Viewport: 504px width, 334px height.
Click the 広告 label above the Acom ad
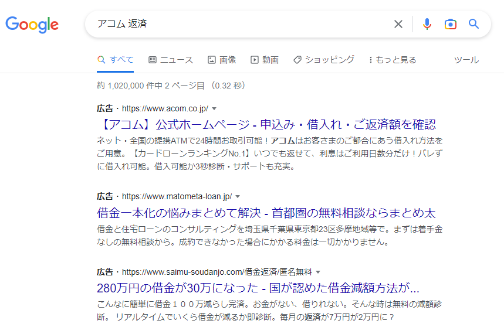(x=105, y=108)
